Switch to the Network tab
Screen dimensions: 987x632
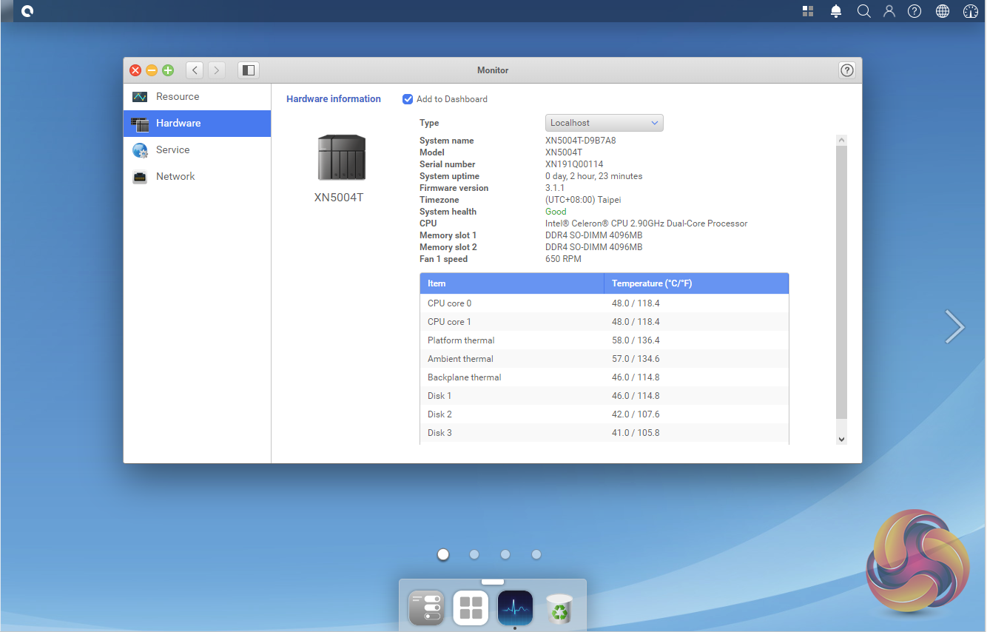pyautogui.click(x=175, y=177)
